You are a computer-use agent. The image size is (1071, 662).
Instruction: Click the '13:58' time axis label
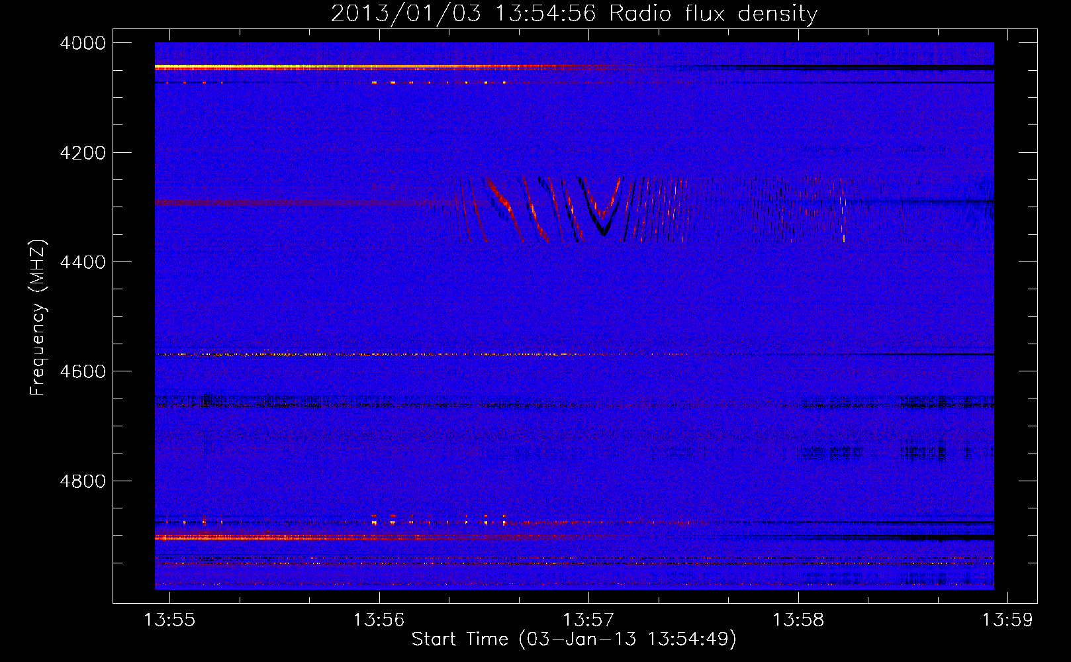[798, 620]
